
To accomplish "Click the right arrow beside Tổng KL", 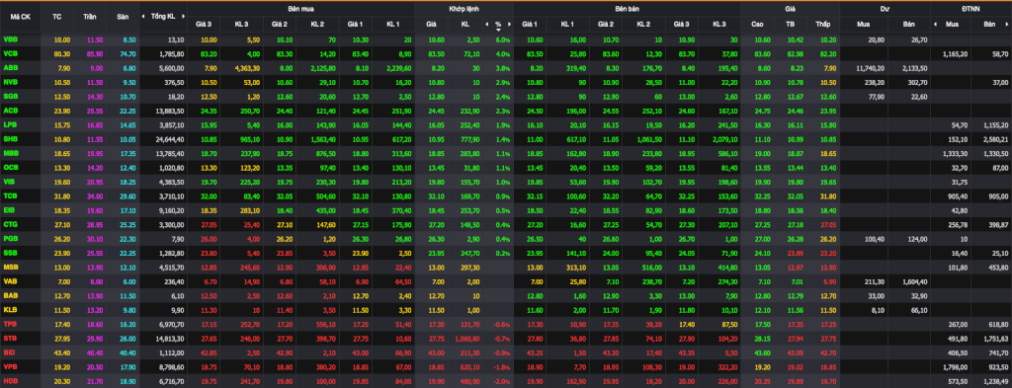I will tap(183, 16).
